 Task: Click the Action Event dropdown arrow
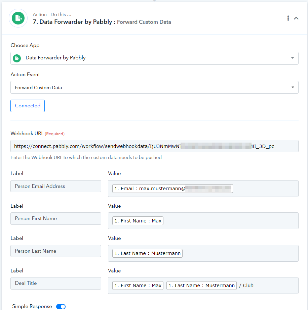click(x=293, y=87)
